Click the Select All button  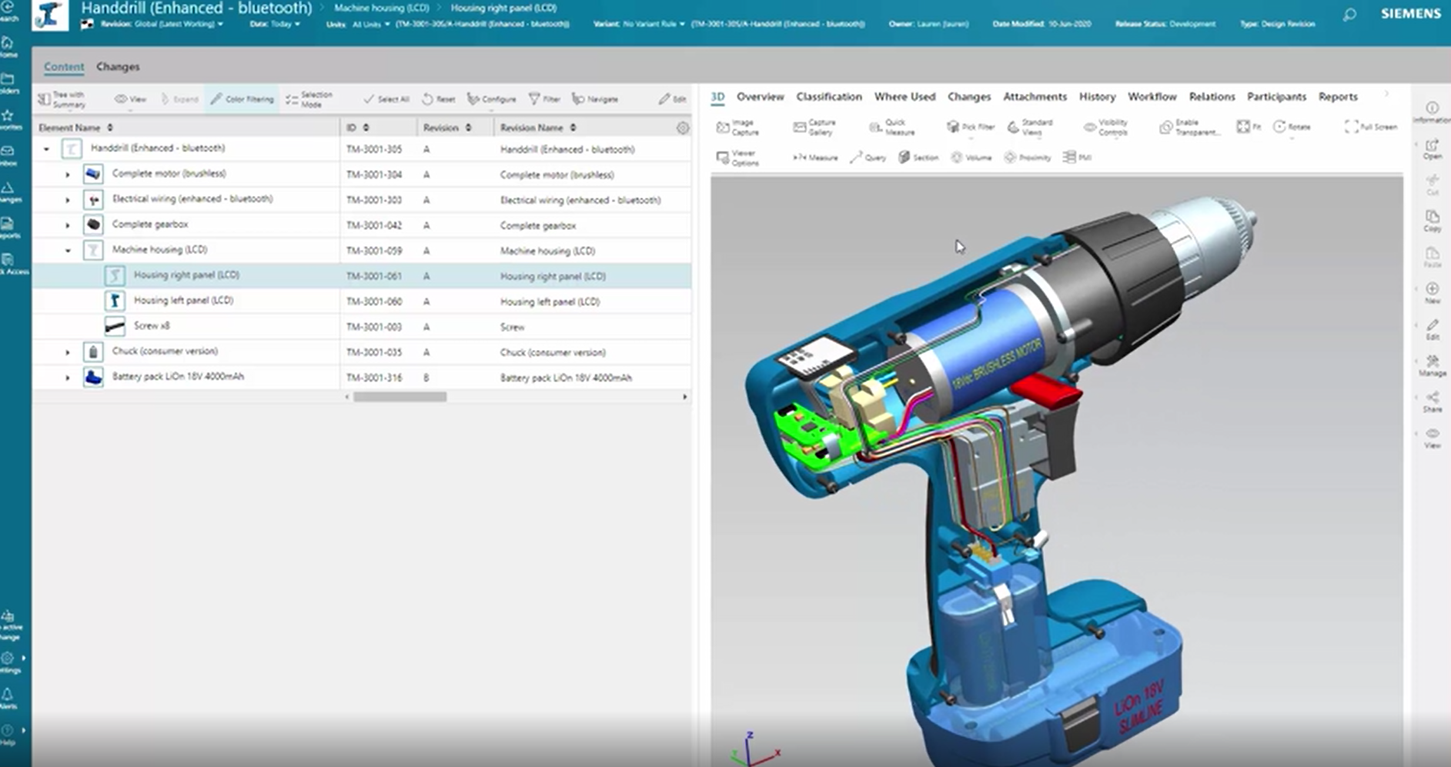[x=386, y=99]
